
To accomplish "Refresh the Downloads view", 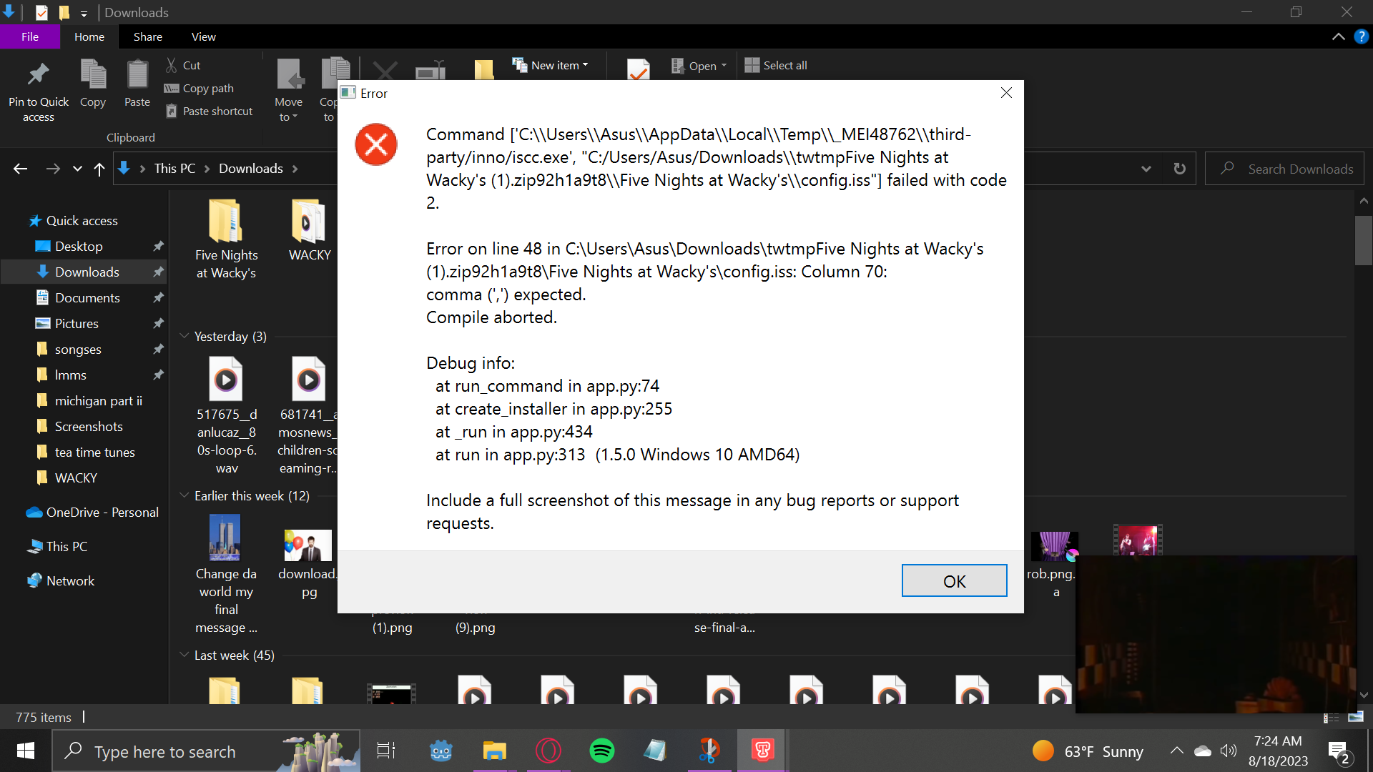I will pos(1180,169).
